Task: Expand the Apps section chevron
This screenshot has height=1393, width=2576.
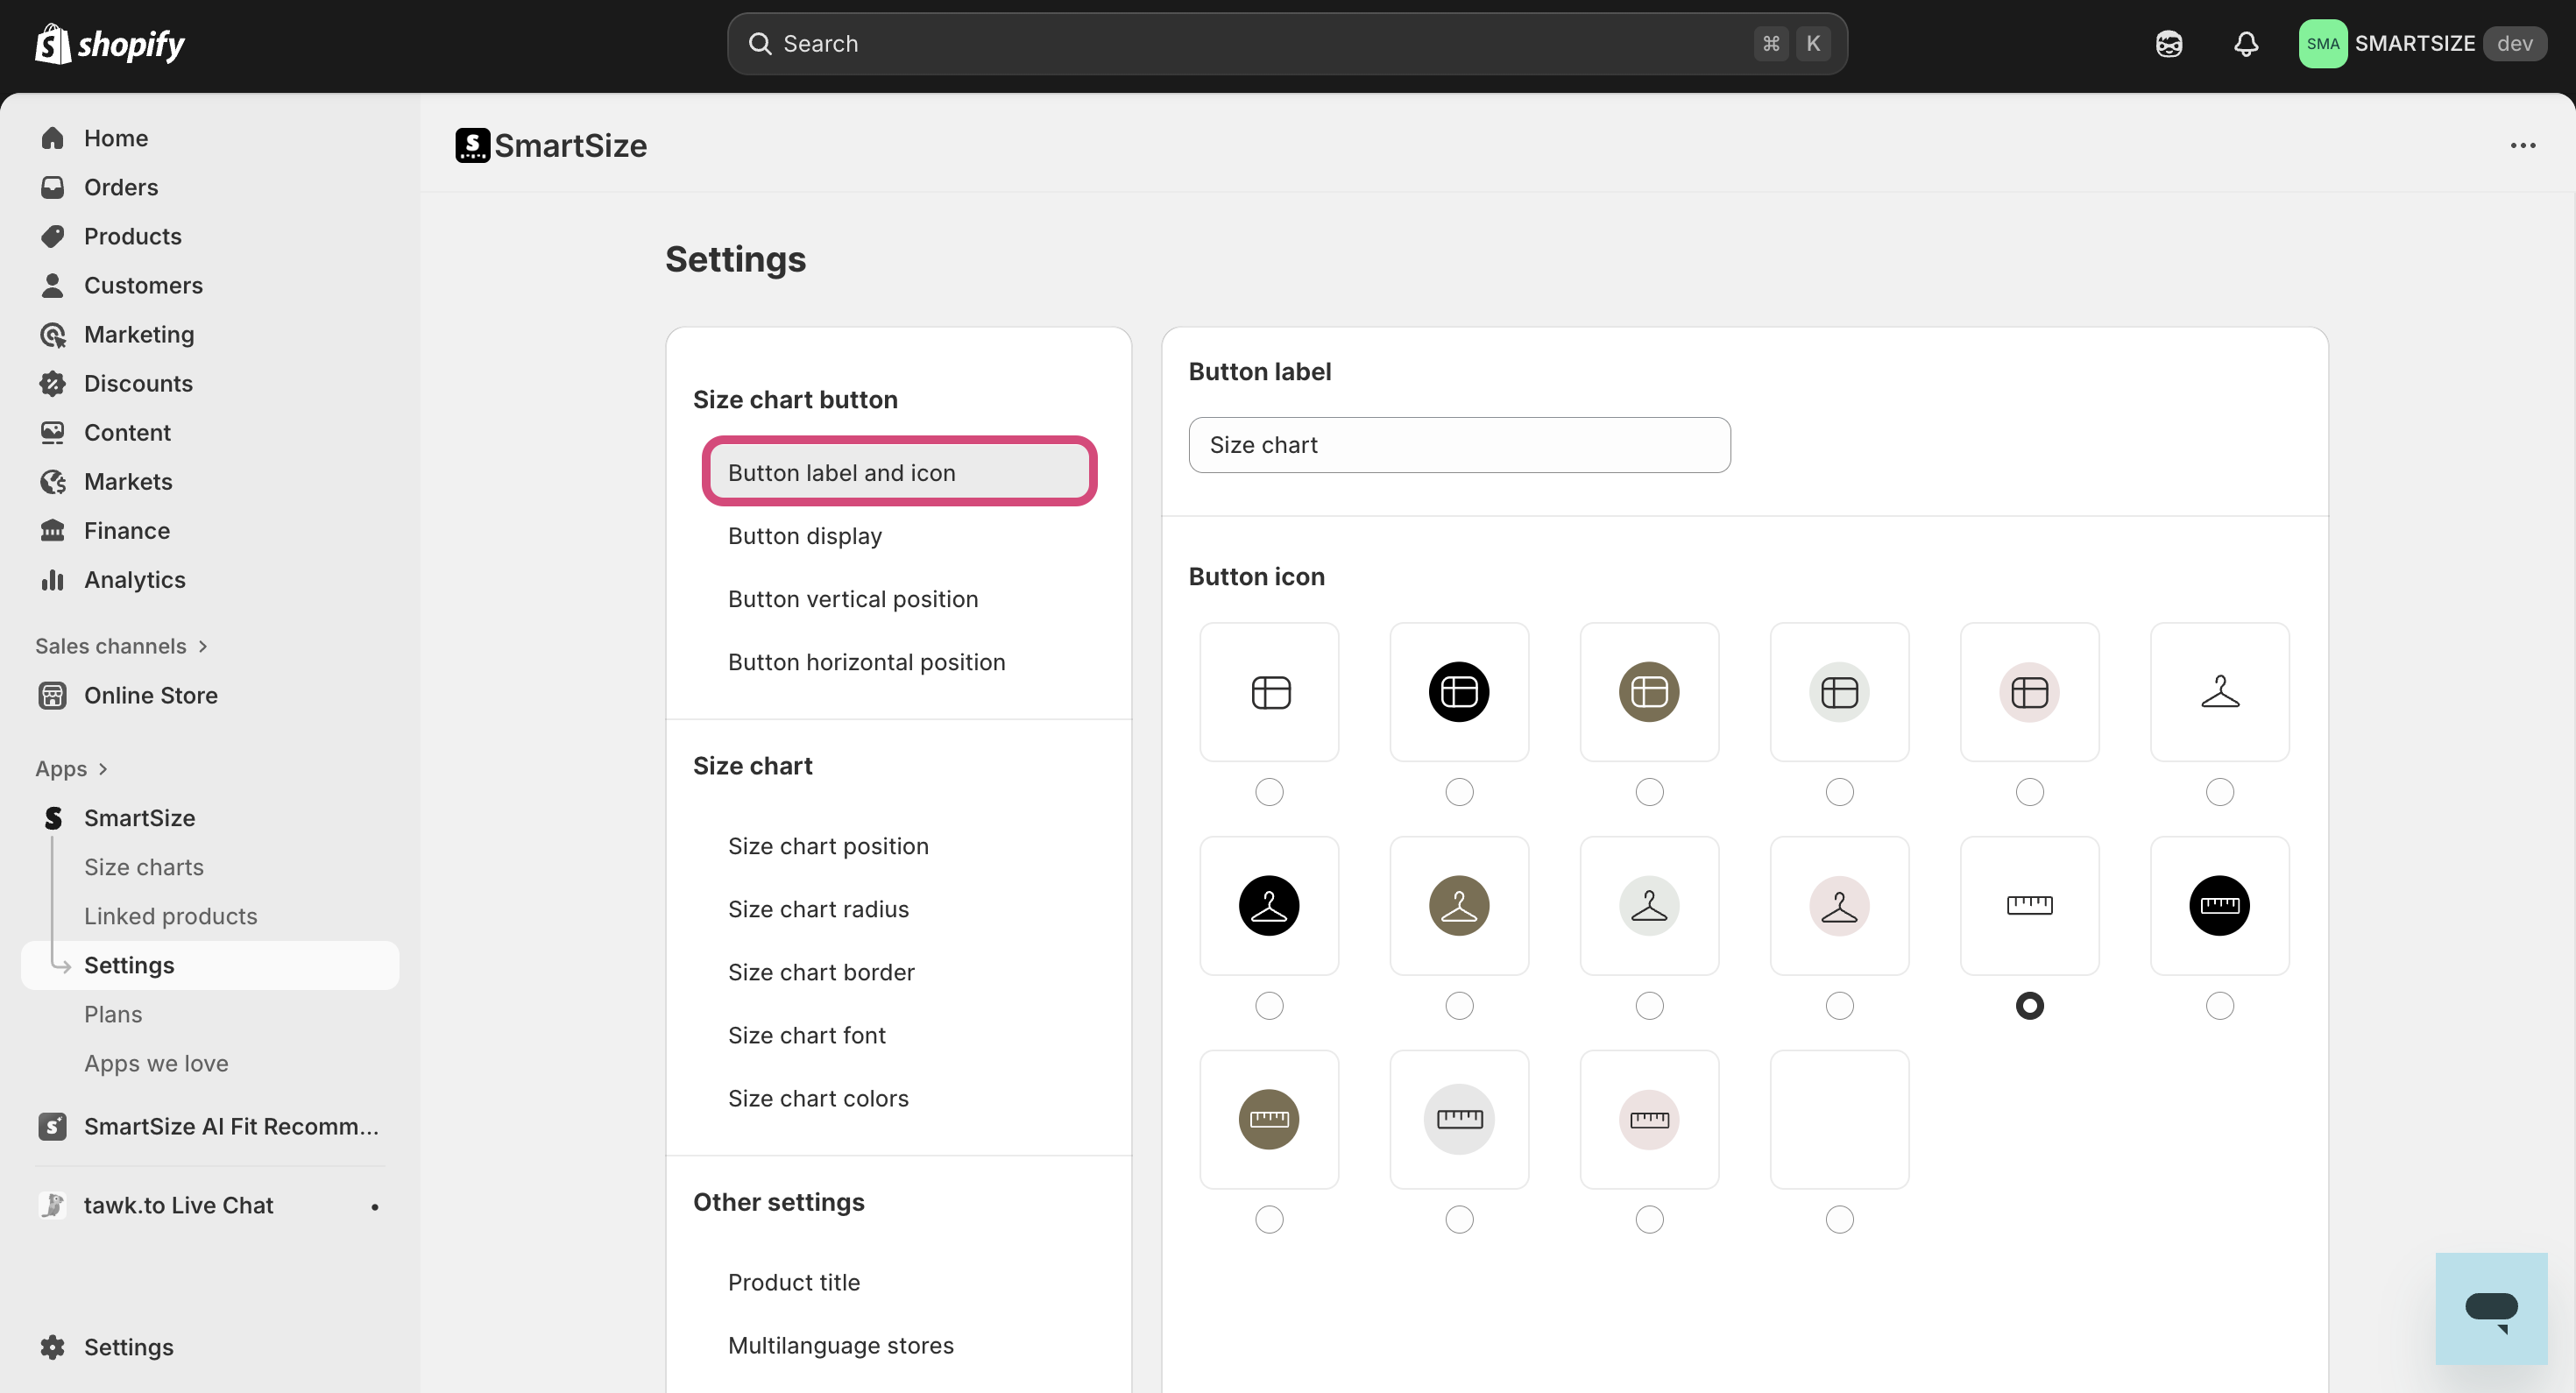Action: coord(102,769)
